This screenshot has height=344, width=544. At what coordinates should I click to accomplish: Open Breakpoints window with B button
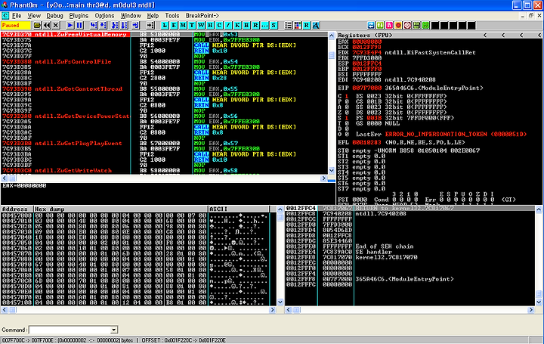click(246, 26)
